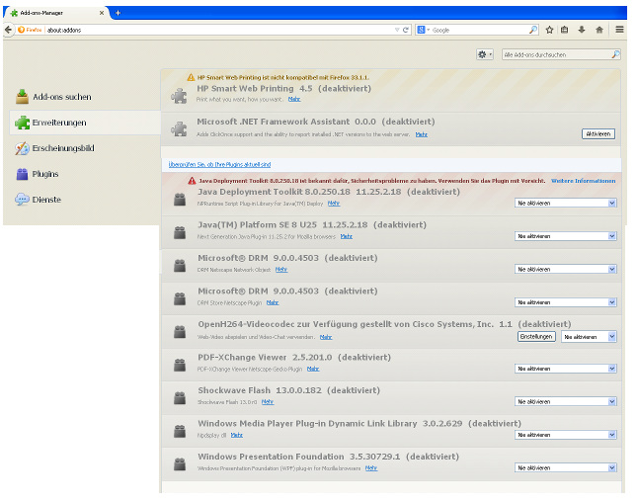Viewport: 638px width, 502px height.
Task: Open Mehr link for Windows Presentation Foundation
Action: coord(371,468)
